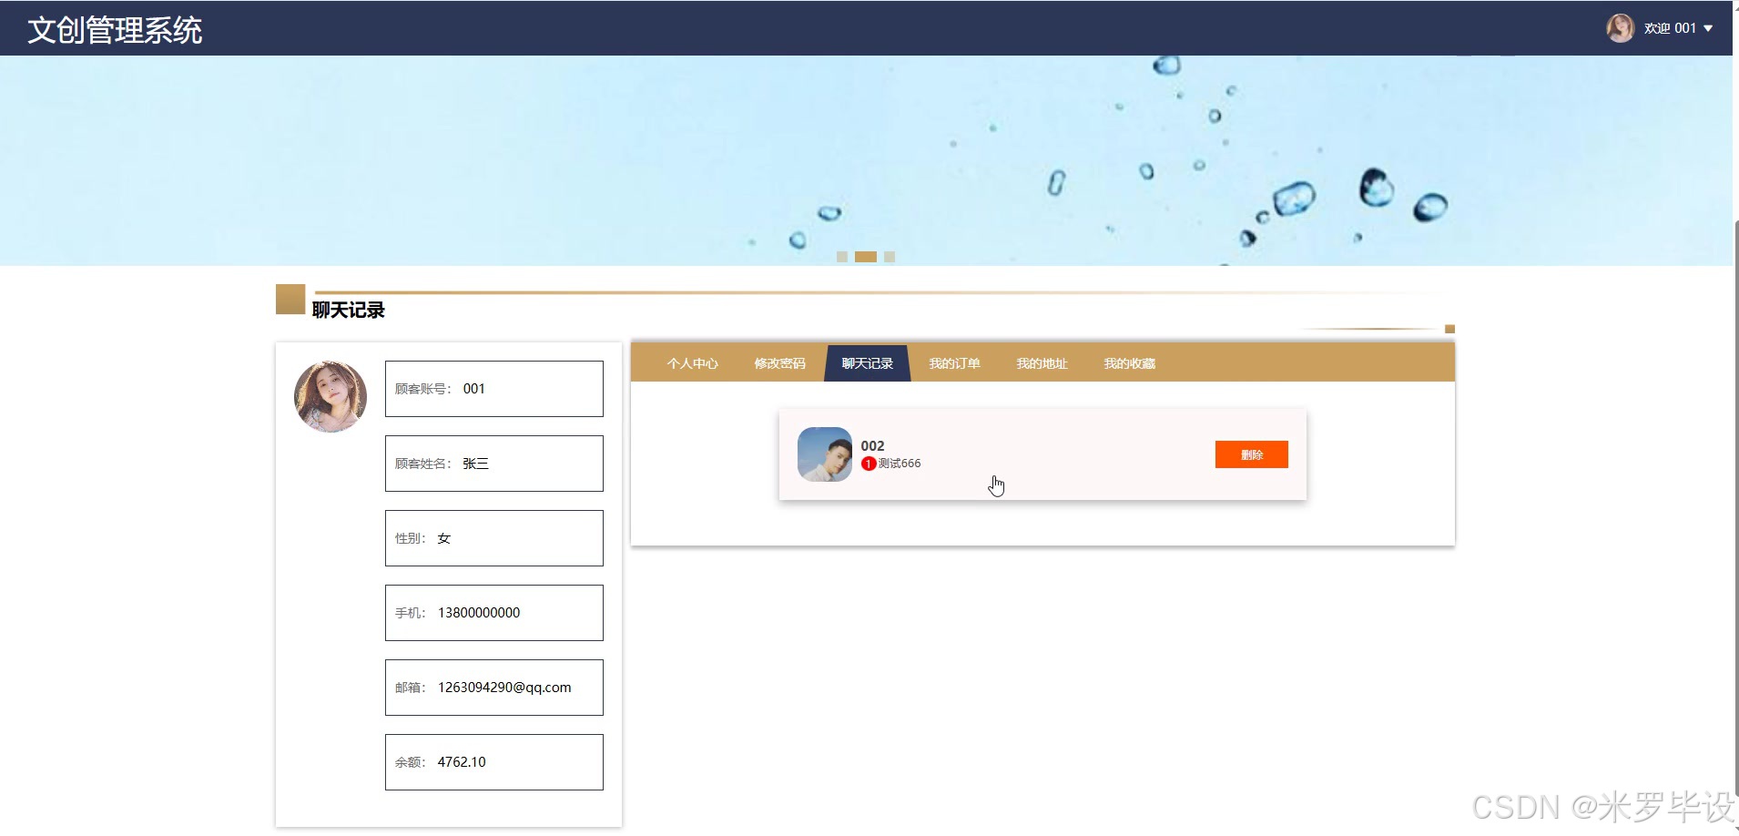Go to the 我的订单 tab
Image resolution: width=1739 pixels, height=836 pixels.
coord(954,363)
